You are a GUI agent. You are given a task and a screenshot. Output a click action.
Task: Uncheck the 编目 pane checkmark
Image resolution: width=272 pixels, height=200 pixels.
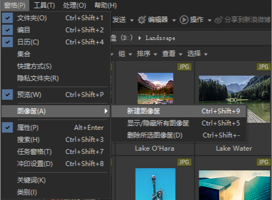click(8, 30)
